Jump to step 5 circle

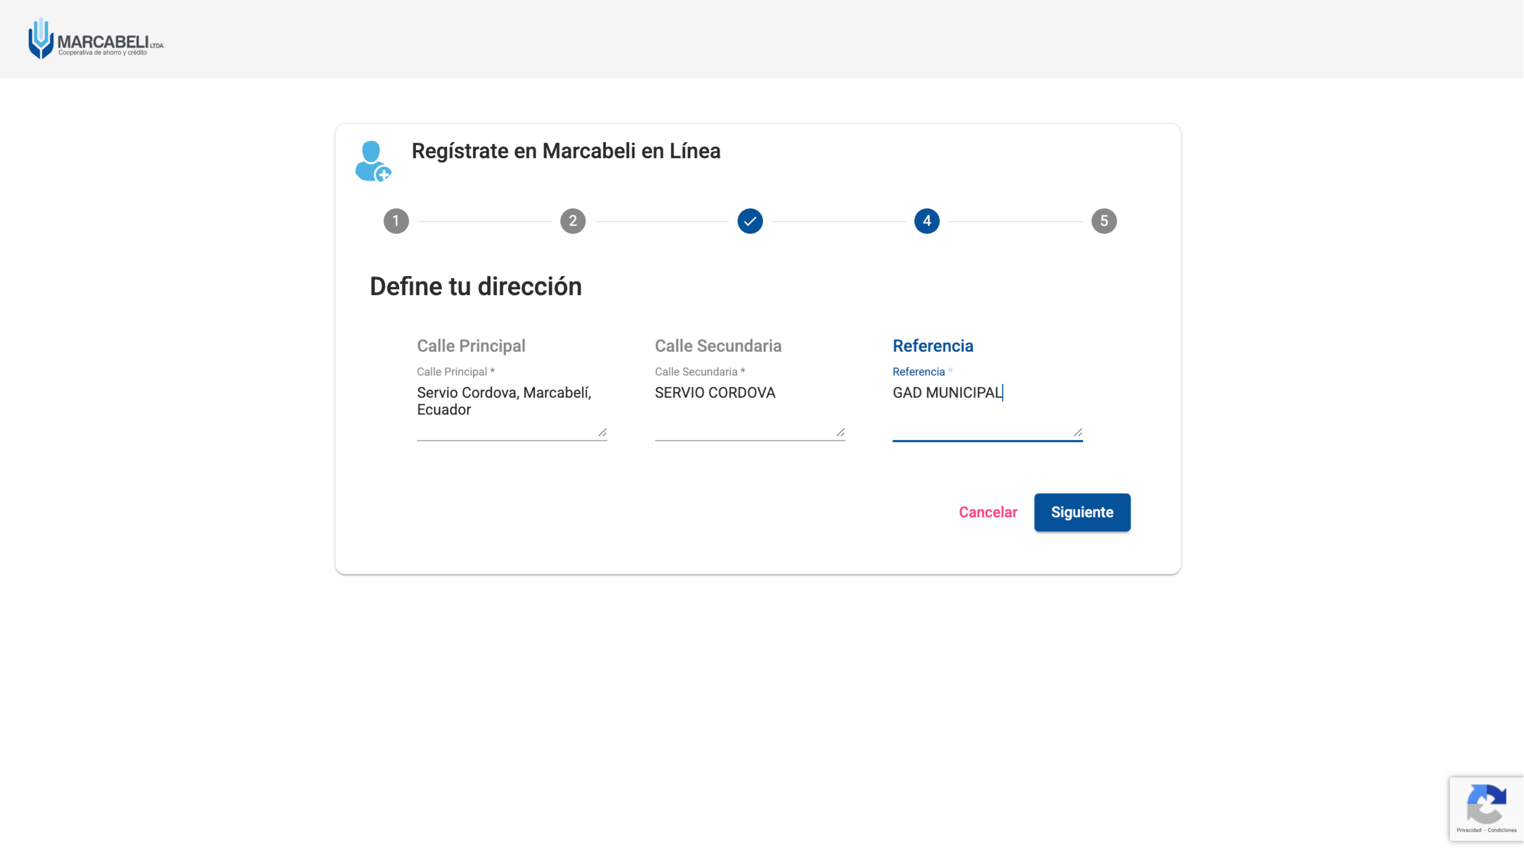pos(1103,221)
